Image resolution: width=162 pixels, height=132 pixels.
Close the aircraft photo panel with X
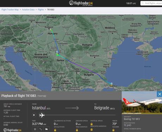[160, 94]
